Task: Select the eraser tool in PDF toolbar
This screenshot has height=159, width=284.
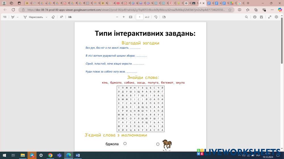Action: pyautogui.click(x=53, y=17)
